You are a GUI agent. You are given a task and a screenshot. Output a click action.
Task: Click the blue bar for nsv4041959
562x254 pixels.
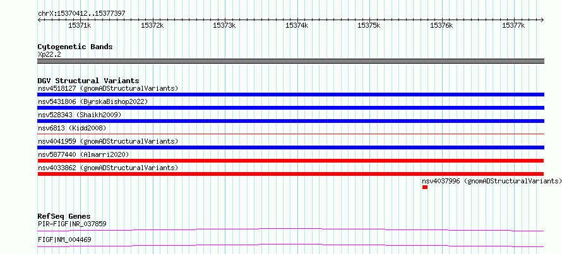pos(290,147)
